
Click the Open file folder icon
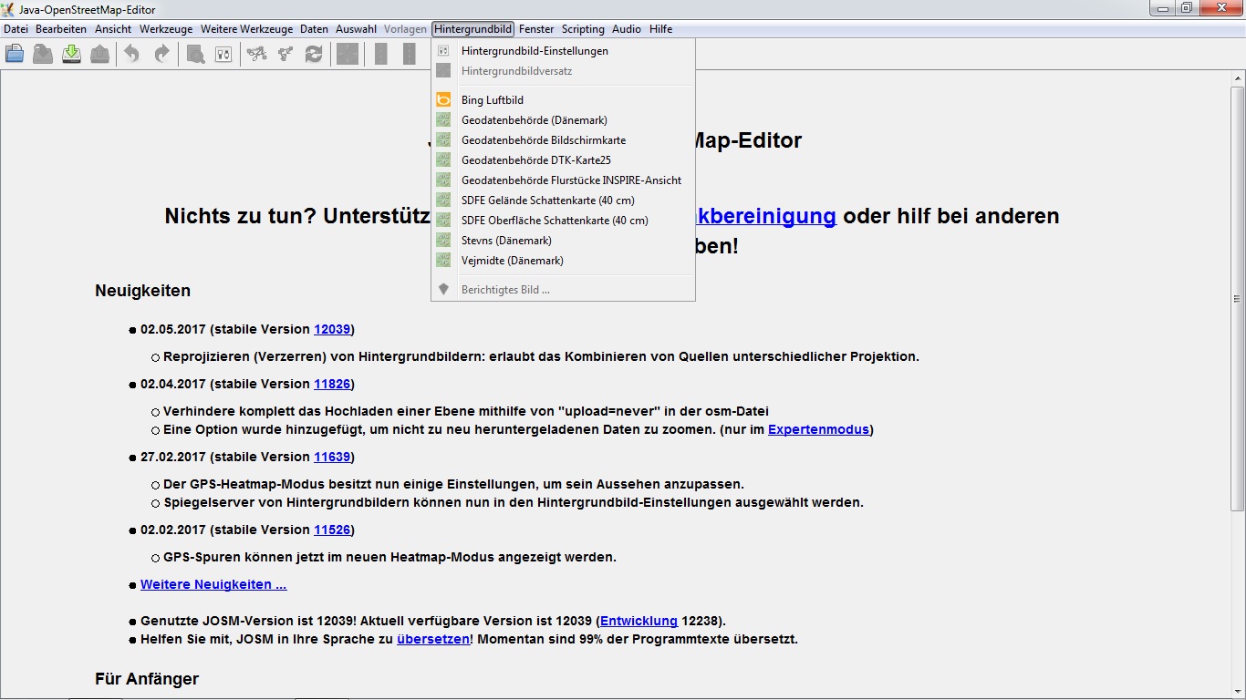[15, 55]
